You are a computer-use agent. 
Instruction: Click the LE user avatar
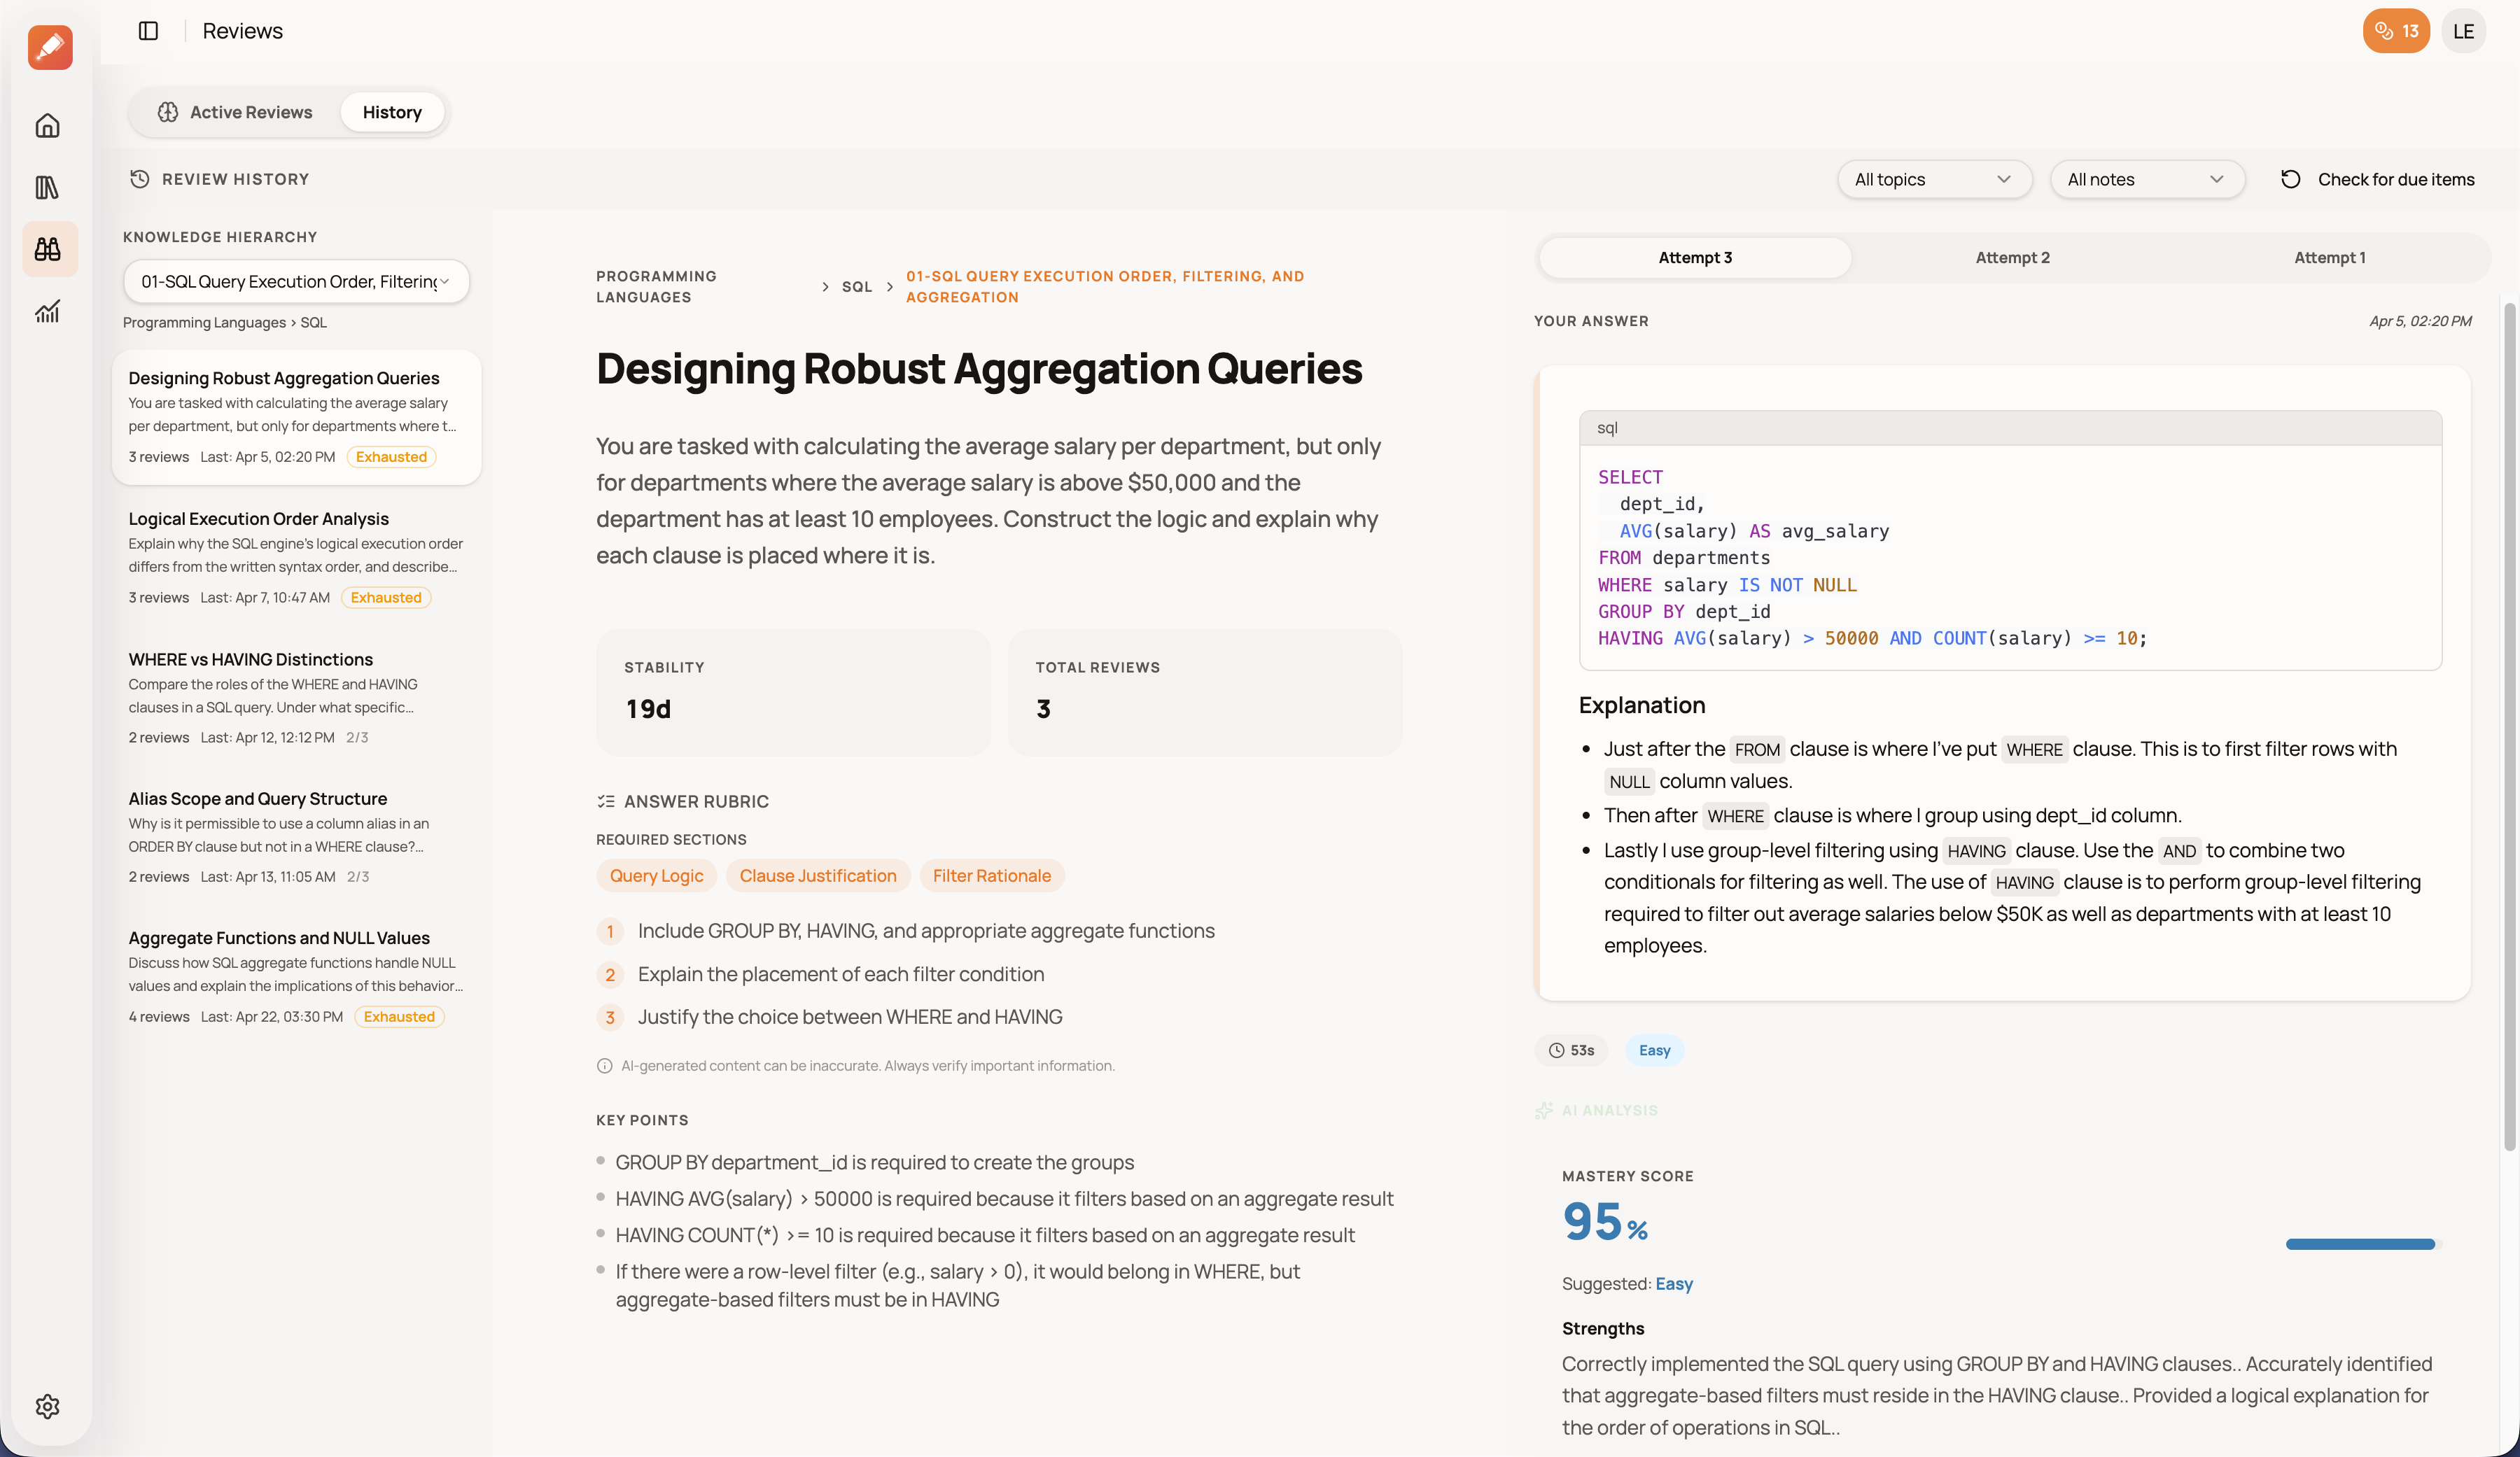[x=2463, y=31]
